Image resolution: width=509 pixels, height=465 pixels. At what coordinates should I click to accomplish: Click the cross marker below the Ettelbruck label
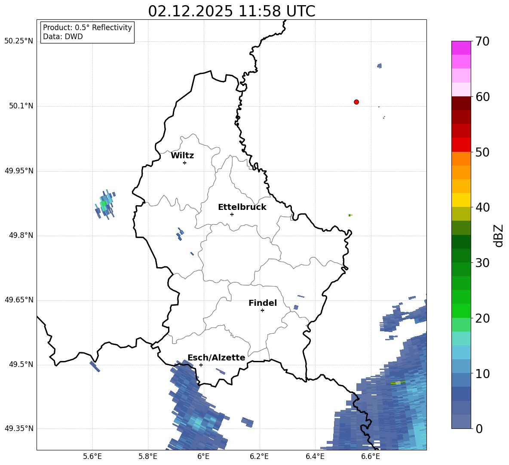[232, 214]
